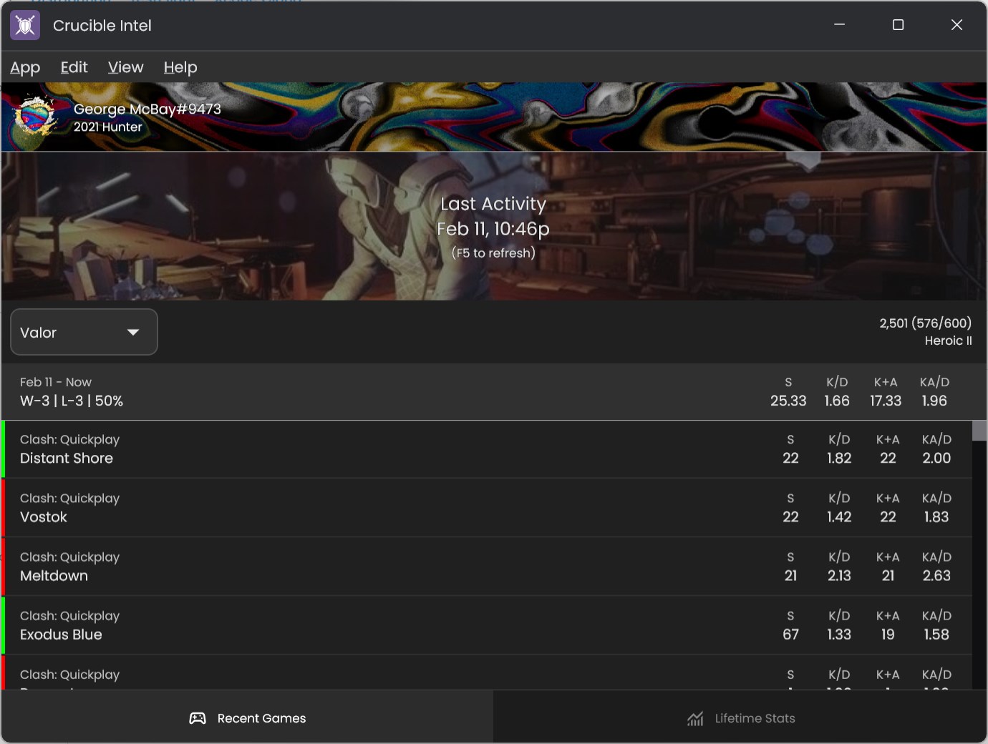This screenshot has width=988, height=744.
Task: Click Meltdown KA/D value 2.63
Action: pos(936,575)
